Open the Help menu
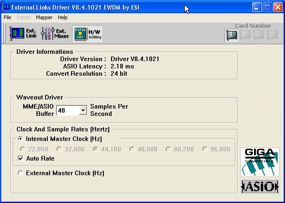Screen dimensions: 285x203 coord(63,17)
